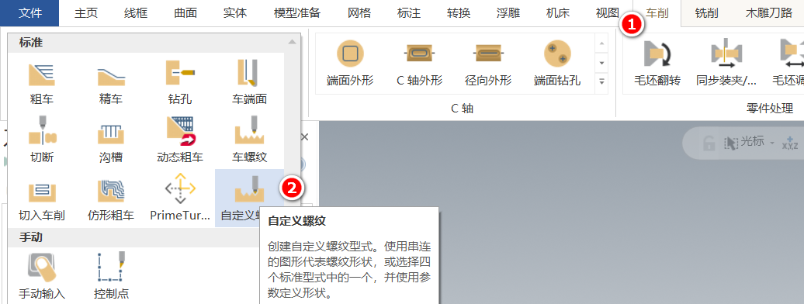Open the 沟槽 groove toolpath
The height and width of the screenshot is (304, 804).
click(x=111, y=140)
